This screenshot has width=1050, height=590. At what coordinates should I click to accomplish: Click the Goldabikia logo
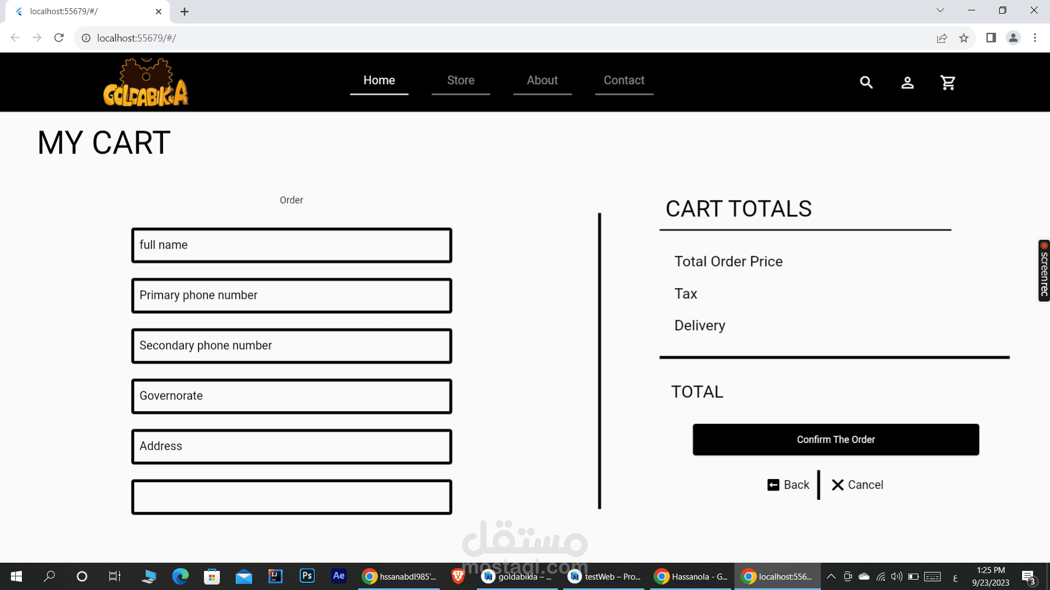click(x=145, y=83)
